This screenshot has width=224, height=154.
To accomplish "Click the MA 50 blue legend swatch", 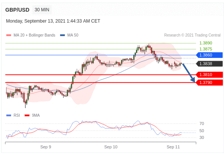I will [x=63, y=35].
